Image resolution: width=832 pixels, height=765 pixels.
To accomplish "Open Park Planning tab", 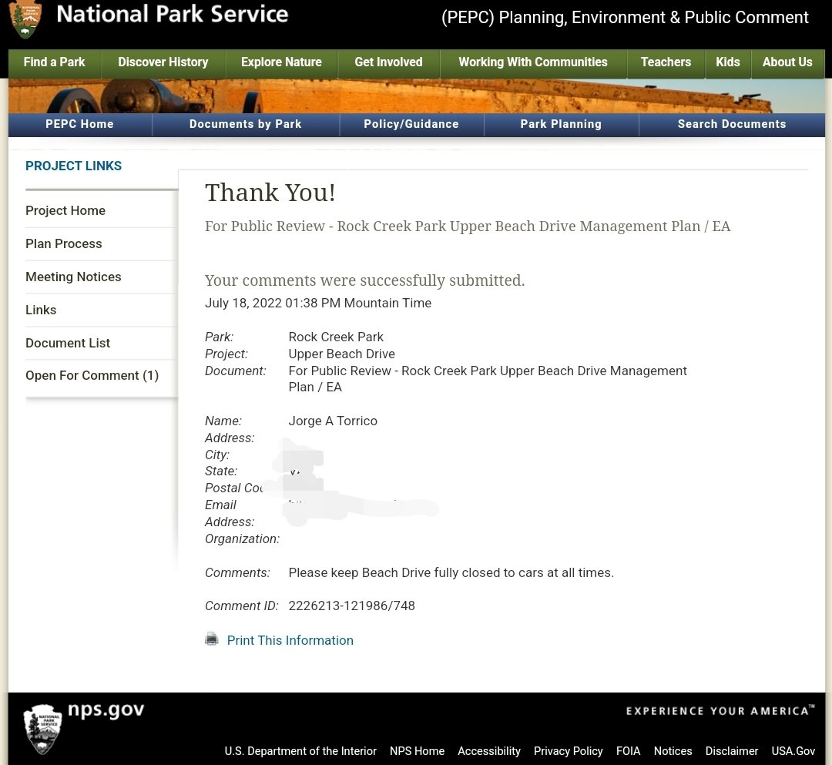I will coord(561,124).
